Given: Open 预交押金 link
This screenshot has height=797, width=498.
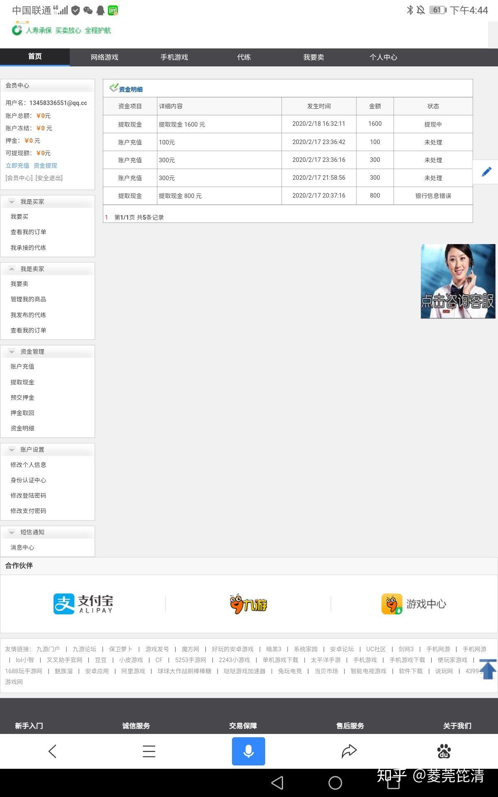Looking at the screenshot, I should pyautogui.click(x=22, y=398).
